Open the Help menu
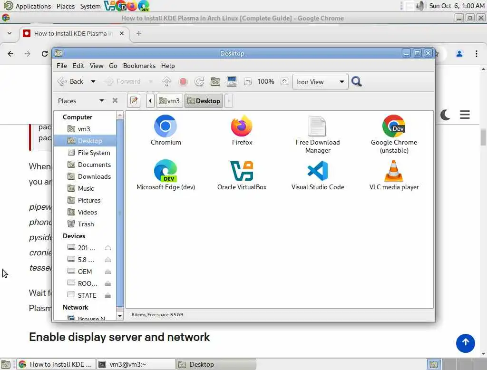The height and width of the screenshot is (370, 487). coord(168,66)
